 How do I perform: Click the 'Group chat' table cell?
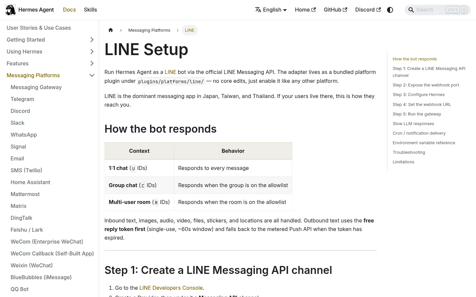click(139, 185)
